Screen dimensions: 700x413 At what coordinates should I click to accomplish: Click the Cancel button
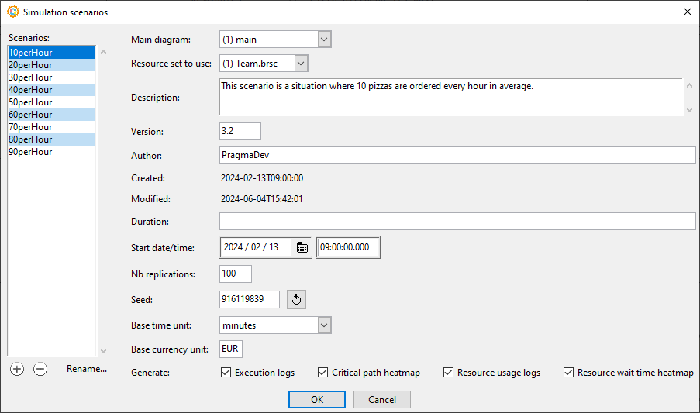coord(381,400)
